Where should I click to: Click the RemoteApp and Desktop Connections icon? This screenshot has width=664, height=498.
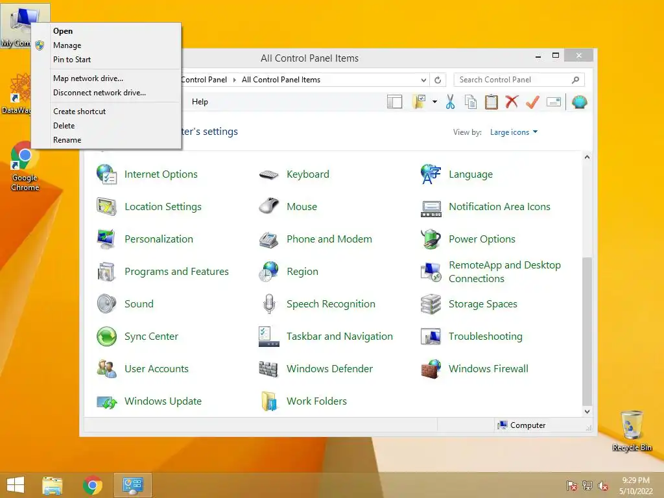[431, 272]
